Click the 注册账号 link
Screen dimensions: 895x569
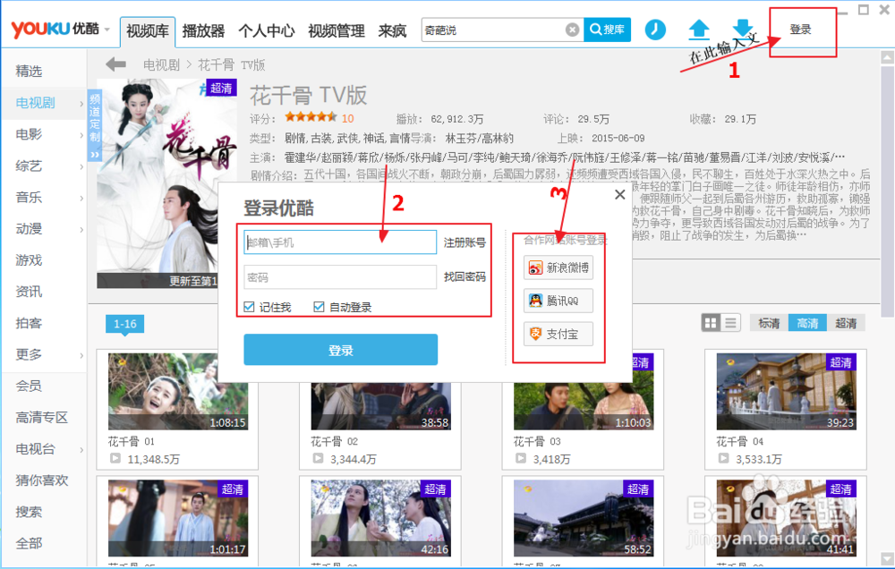465,243
